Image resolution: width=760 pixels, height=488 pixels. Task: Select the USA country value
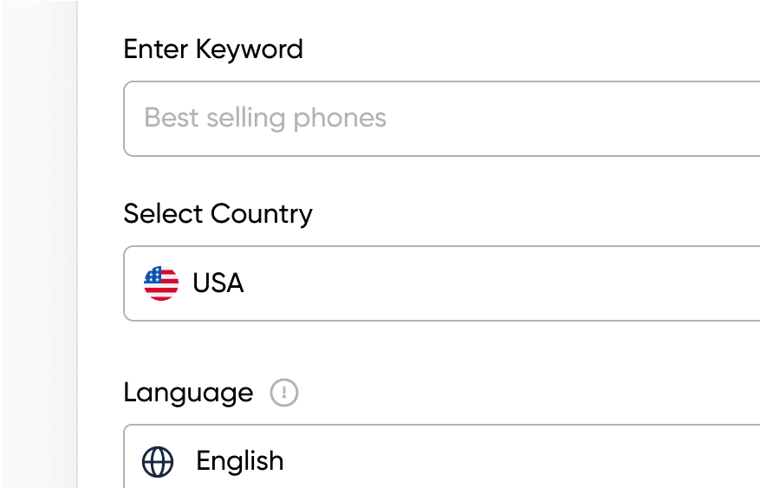(x=218, y=283)
